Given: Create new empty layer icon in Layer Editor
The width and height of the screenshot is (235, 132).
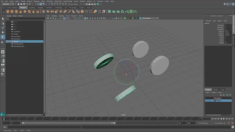Looking at the screenshot, I should click(227, 95).
